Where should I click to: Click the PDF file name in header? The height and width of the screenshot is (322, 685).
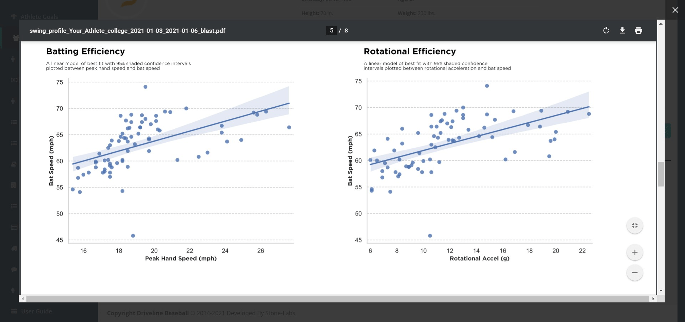(127, 31)
